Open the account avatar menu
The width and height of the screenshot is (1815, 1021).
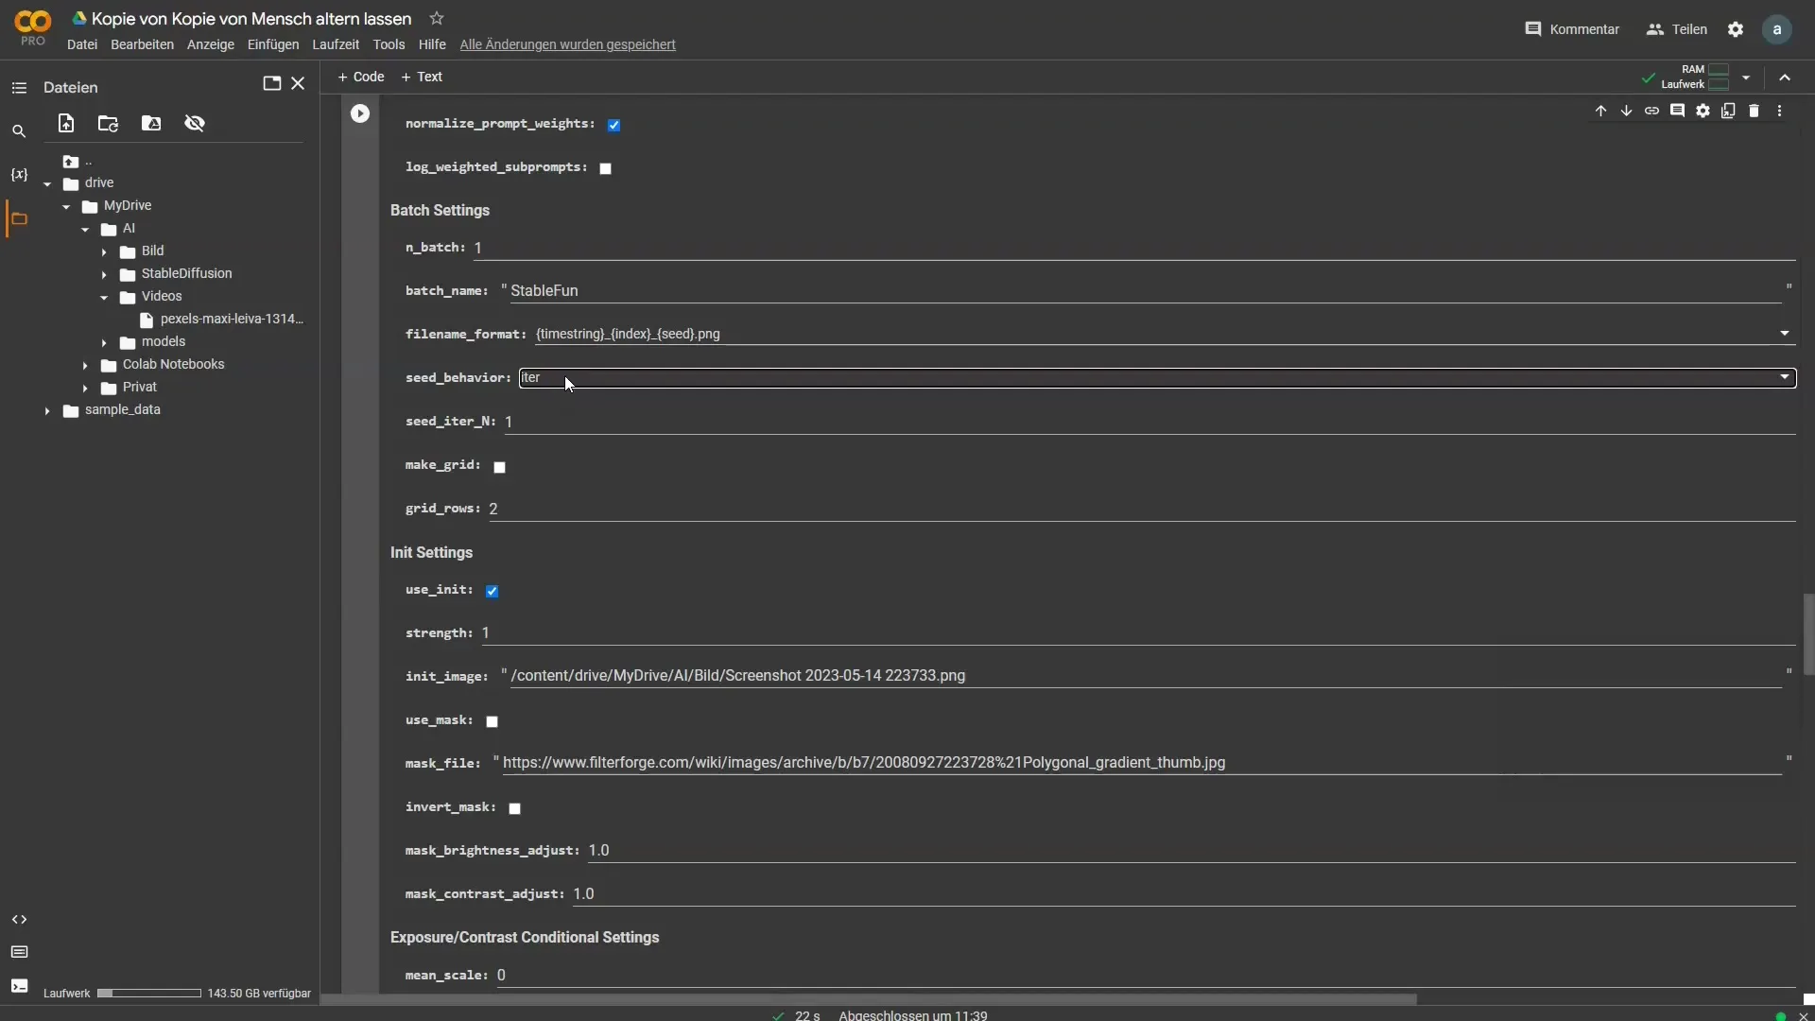pos(1777,29)
